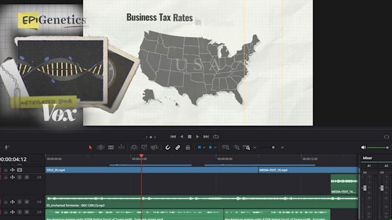The image size is (392, 220).
Task: Toggle the magnet Snapping icon
Action: [168, 148]
